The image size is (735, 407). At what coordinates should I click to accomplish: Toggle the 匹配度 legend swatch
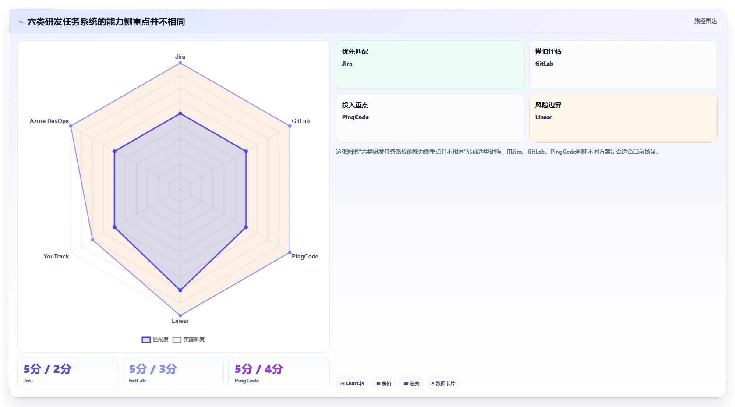tap(146, 340)
